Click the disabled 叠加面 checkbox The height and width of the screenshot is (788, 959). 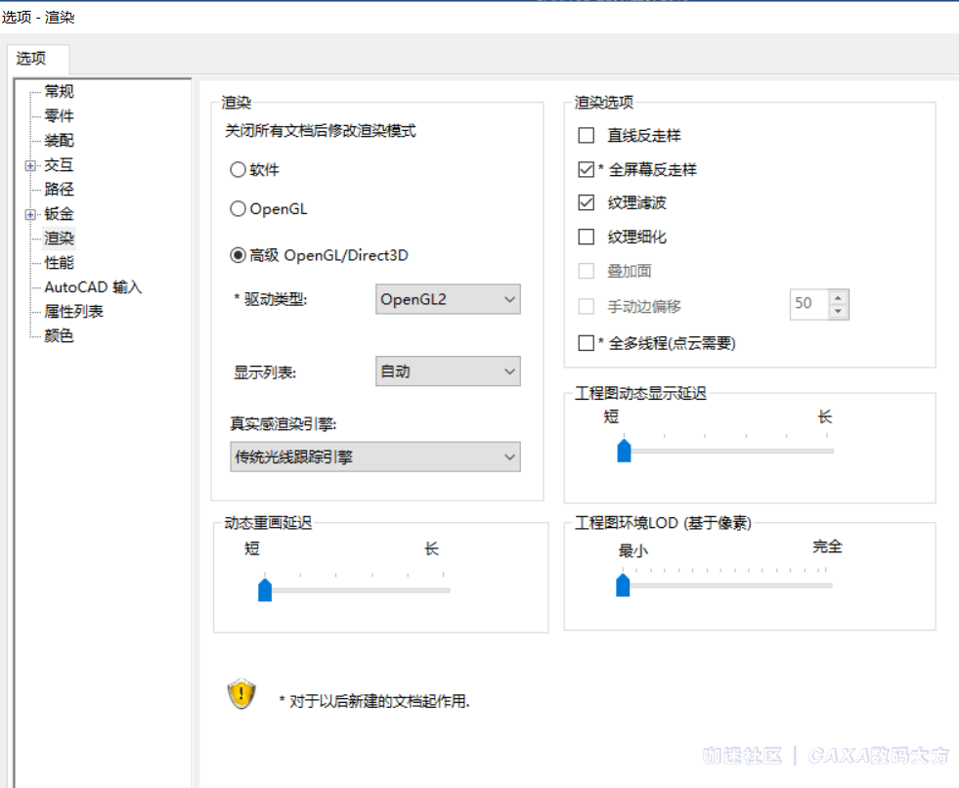point(586,271)
